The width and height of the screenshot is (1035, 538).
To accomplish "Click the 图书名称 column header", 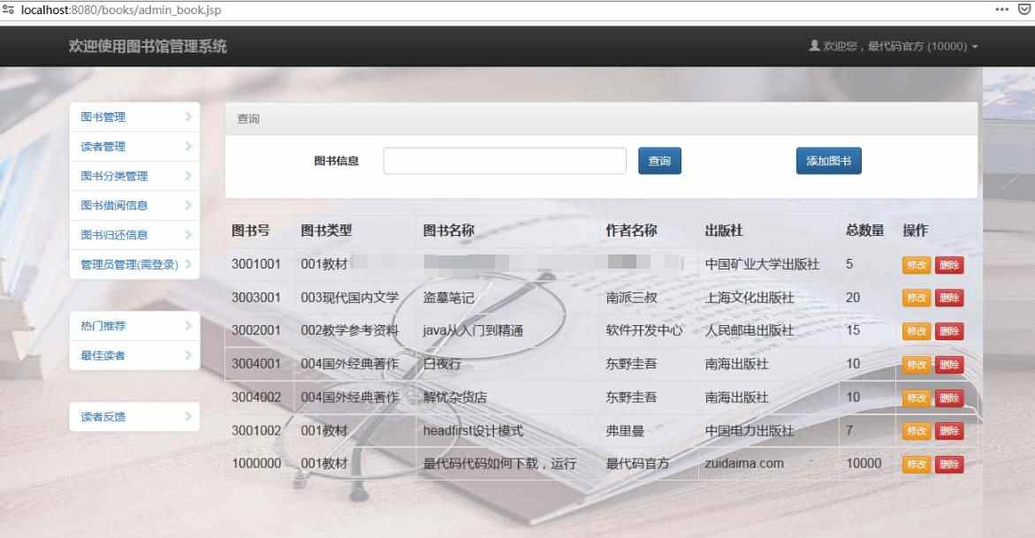I will tap(448, 231).
